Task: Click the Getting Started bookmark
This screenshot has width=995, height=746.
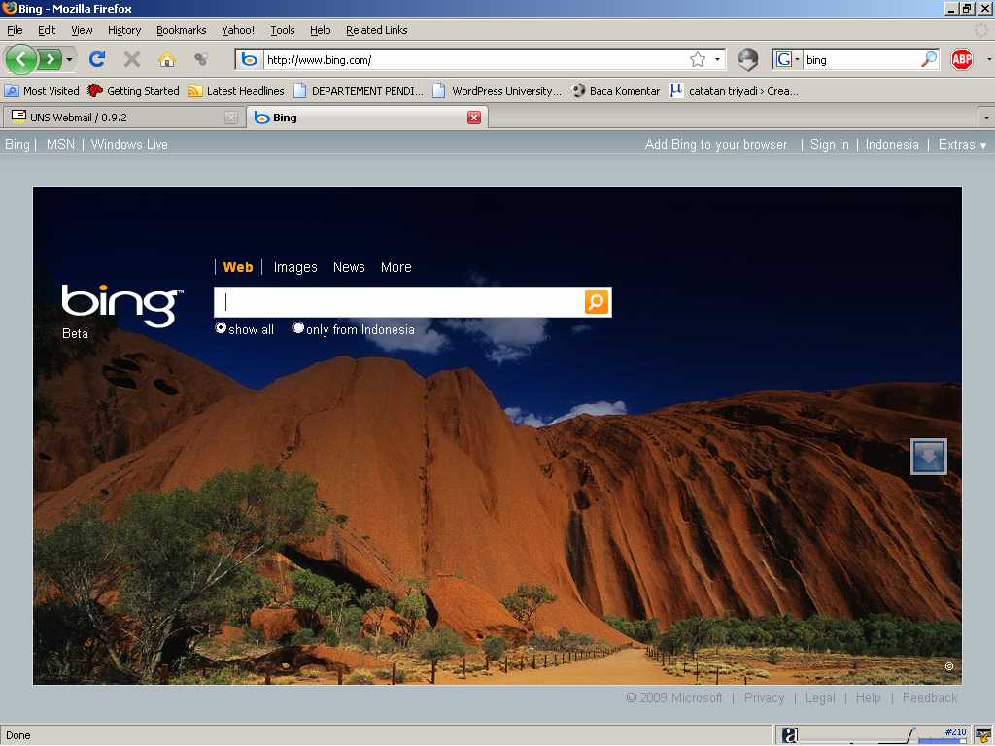Action: 134,90
